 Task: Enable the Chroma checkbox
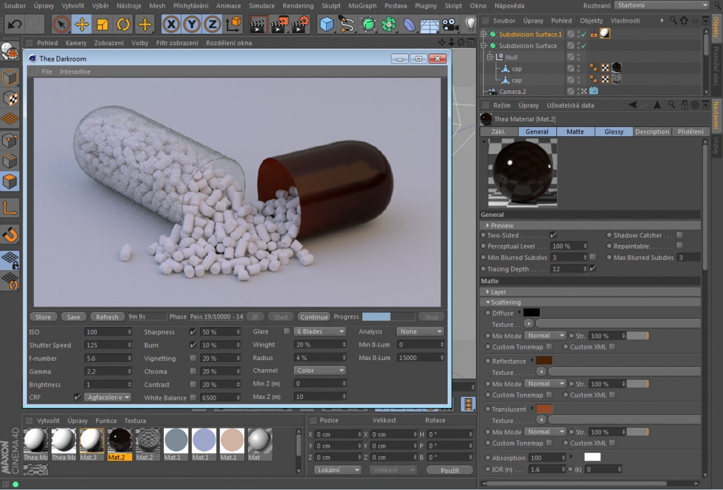click(193, 371)
